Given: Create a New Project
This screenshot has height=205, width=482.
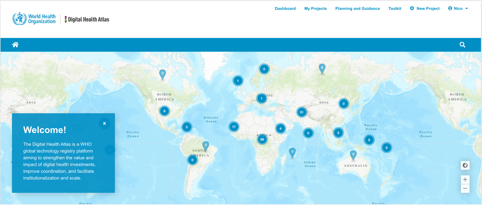Looking at the screenshot, I should pos(425,9).
